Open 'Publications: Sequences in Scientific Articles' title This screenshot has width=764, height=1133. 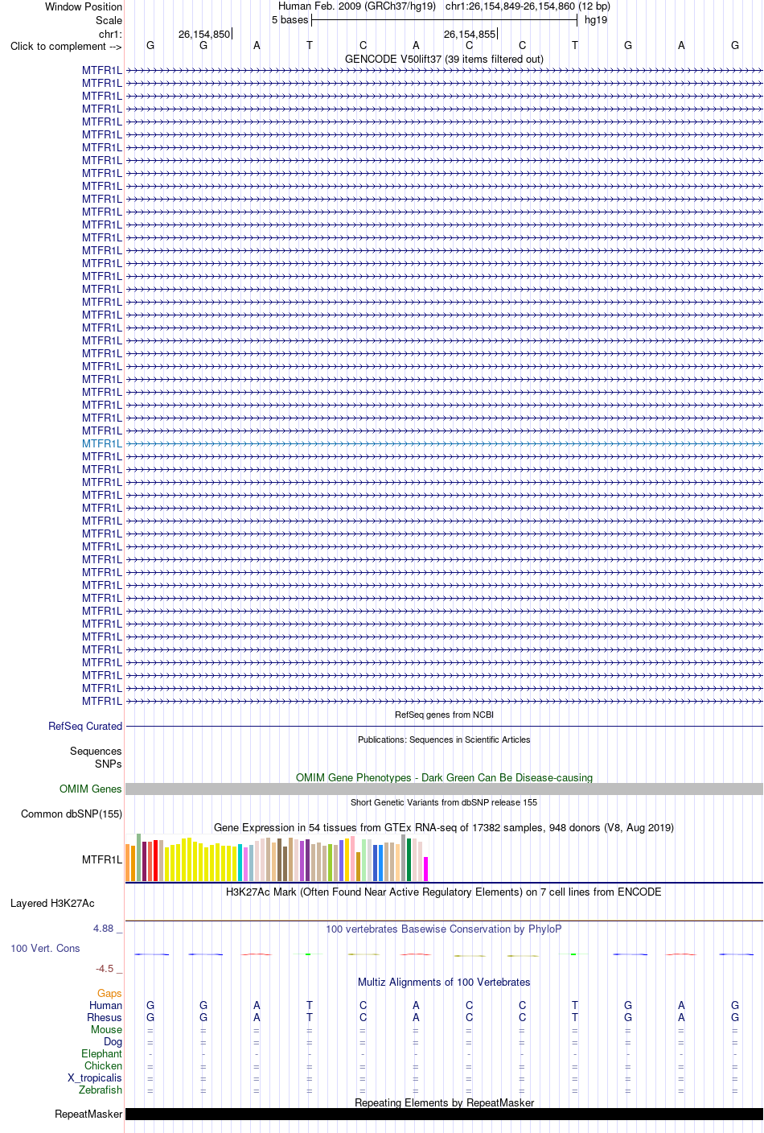point(444,740)
